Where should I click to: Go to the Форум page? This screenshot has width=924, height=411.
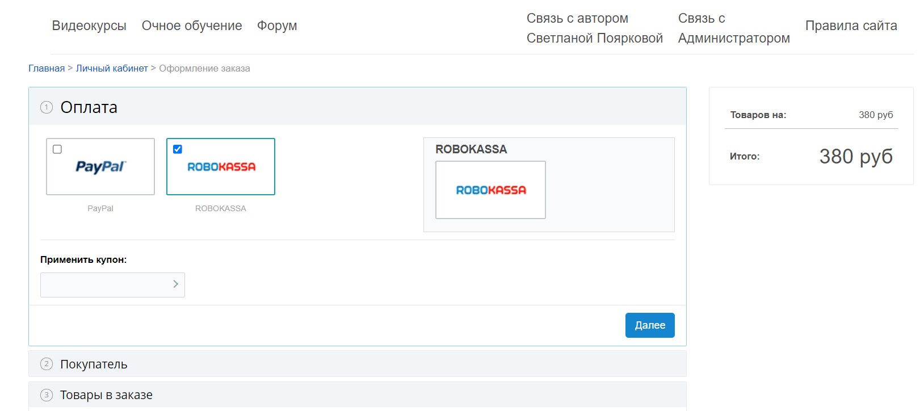[x=277, y=26]
